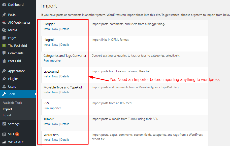Screen dimensions: 230x146
Task: Install the WordPress importer now
Action: coord(51,140)
